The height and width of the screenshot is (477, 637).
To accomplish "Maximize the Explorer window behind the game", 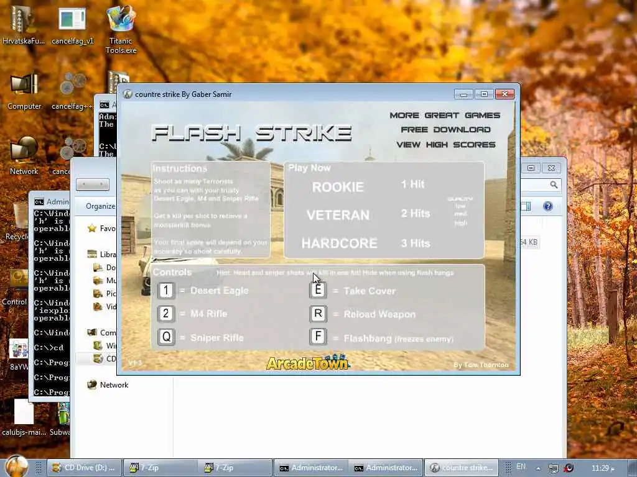I will [x=531, y=168].
